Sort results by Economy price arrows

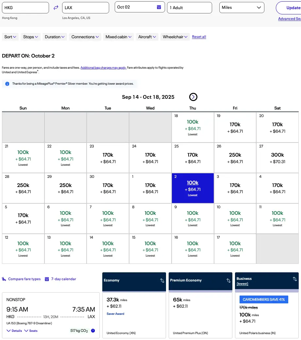(x=162, y=280)
